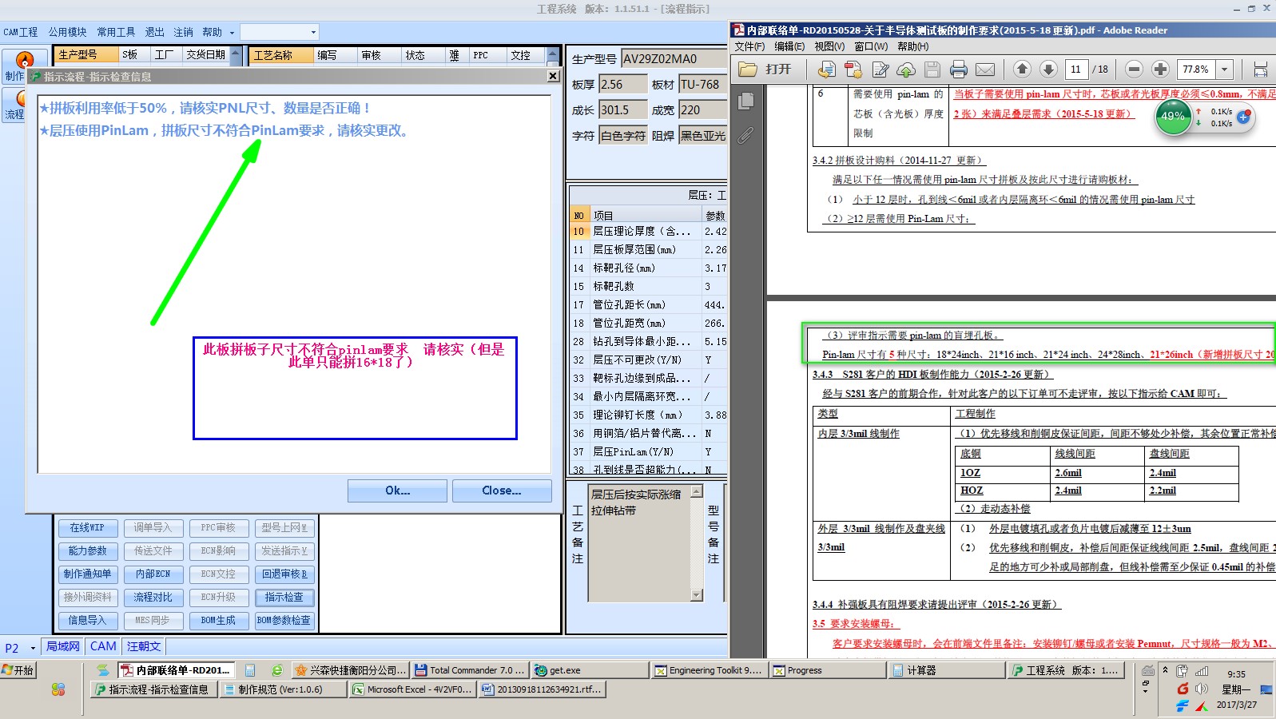1276x719 pixels.
Task: Open the 公用模块 menu
Action: pyautogui.click(x=67, y=32)
